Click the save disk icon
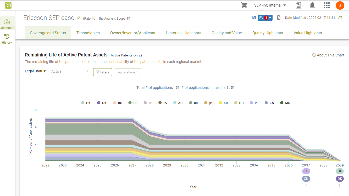The width and height of the screenshot is (349, 196). coord(254,18)
